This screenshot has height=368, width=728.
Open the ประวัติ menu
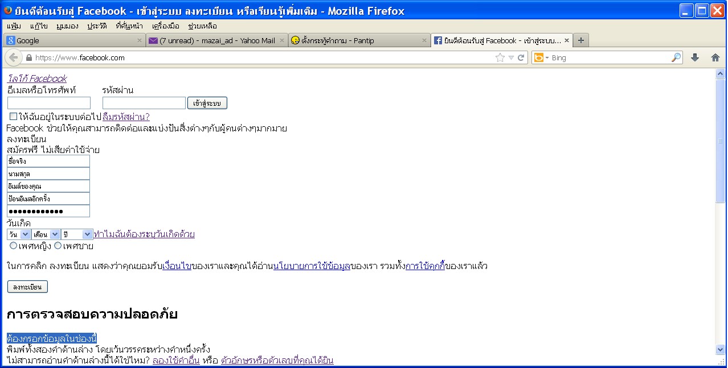[x=97, y=26]
